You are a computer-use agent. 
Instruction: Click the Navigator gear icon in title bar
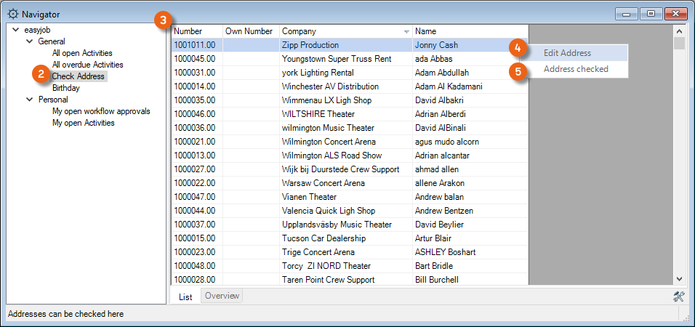12,14
